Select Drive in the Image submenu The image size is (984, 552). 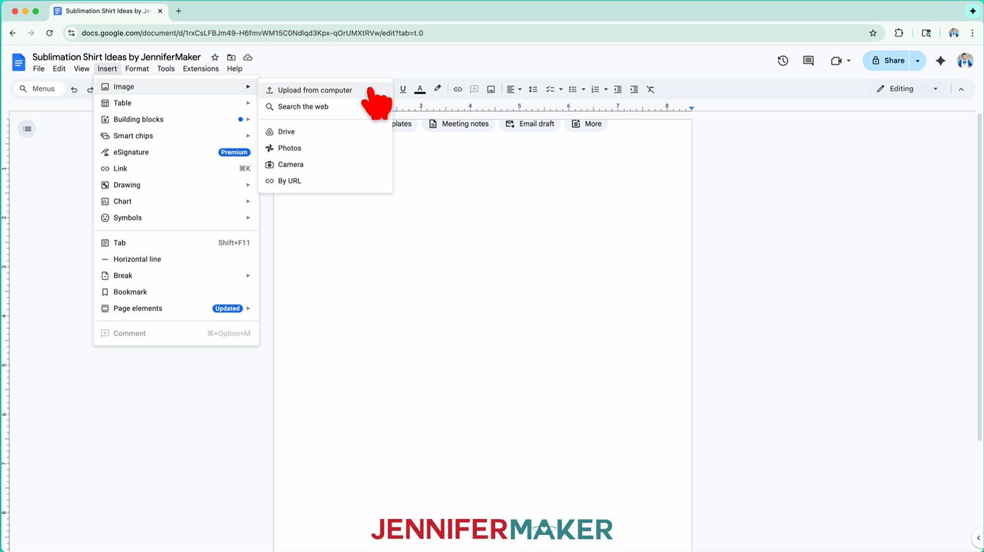point(325,132)
